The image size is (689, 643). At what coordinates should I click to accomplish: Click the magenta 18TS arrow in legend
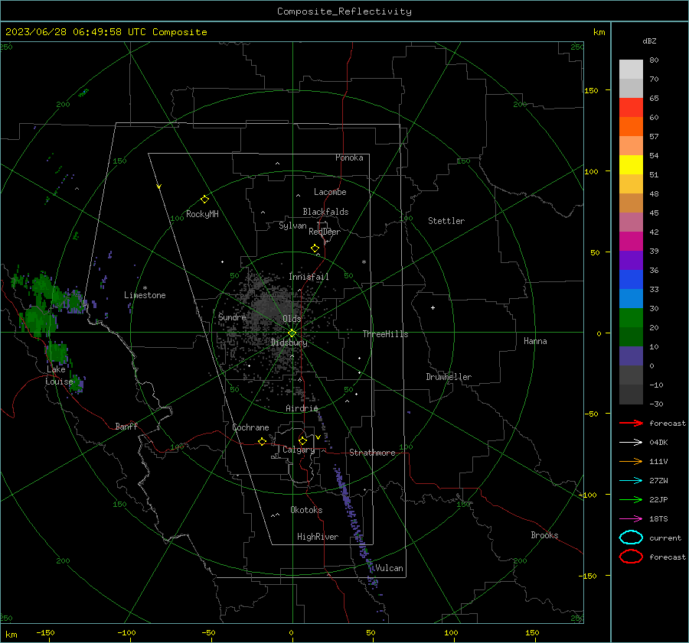[x=631, y=519]
